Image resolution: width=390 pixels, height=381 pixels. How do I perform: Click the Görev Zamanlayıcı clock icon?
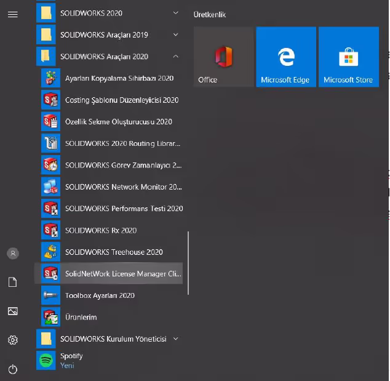(50, 165)
